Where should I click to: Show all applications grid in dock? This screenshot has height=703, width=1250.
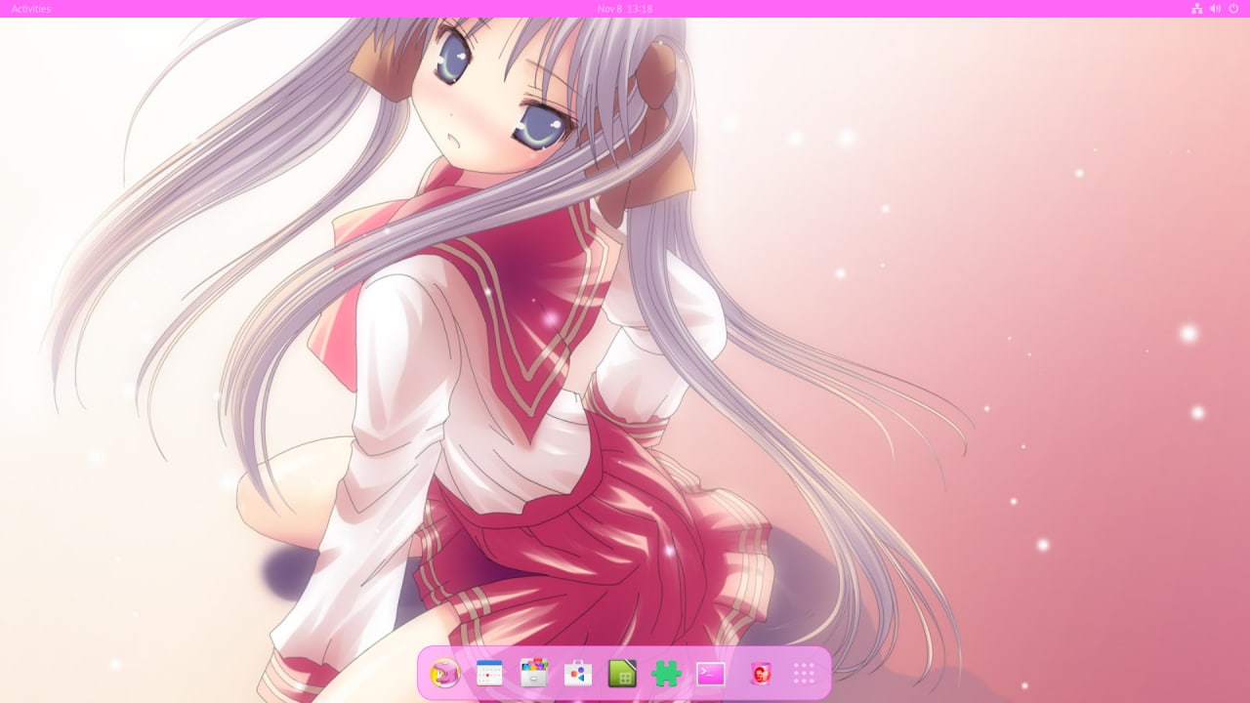(804, 673)
